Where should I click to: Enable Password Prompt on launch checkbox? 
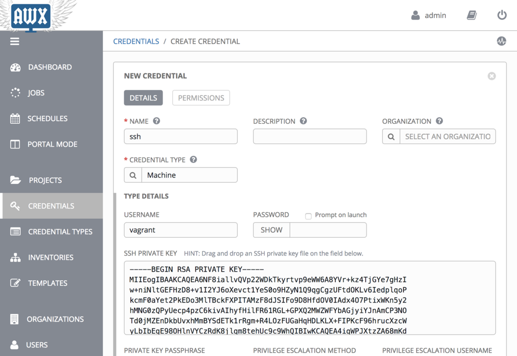308,216
